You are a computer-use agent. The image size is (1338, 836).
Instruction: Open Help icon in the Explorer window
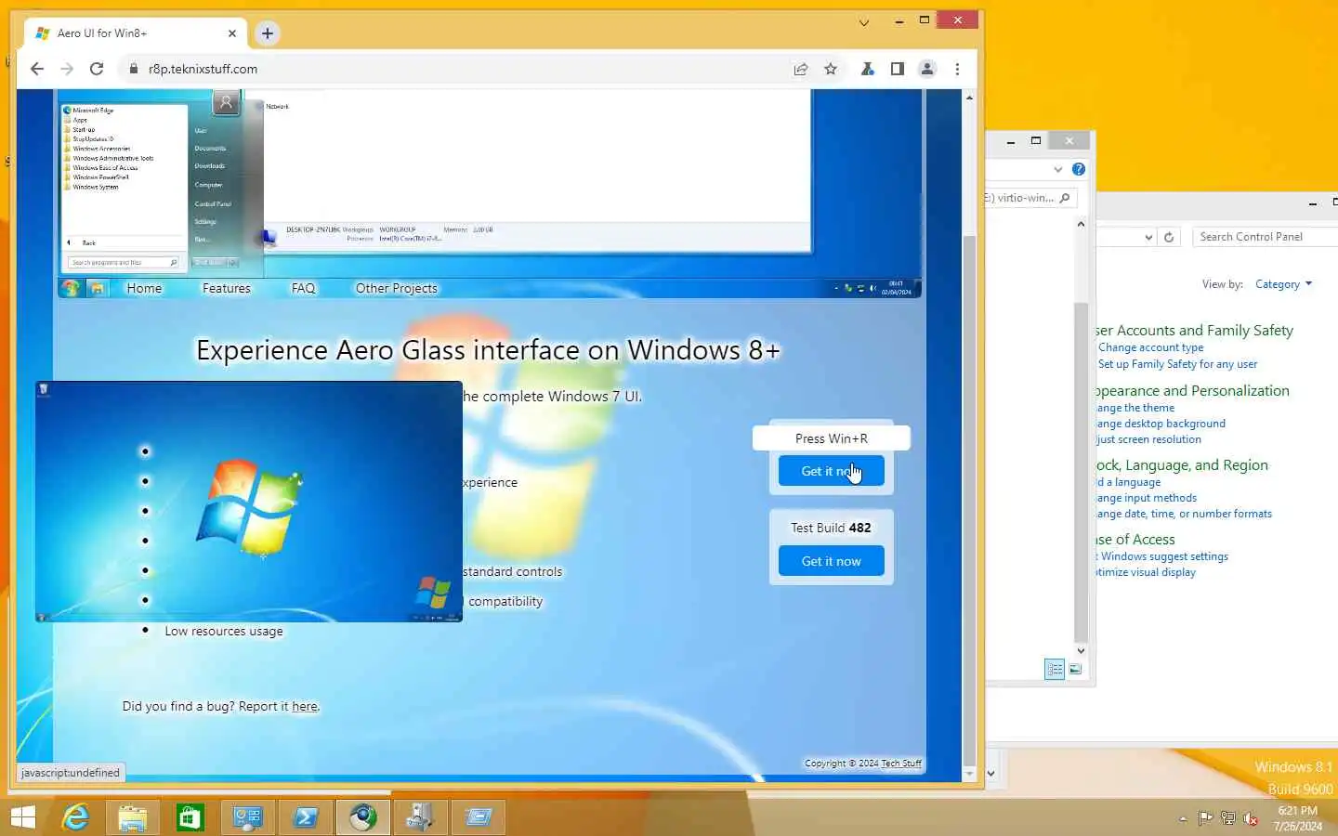[1079, 169]
